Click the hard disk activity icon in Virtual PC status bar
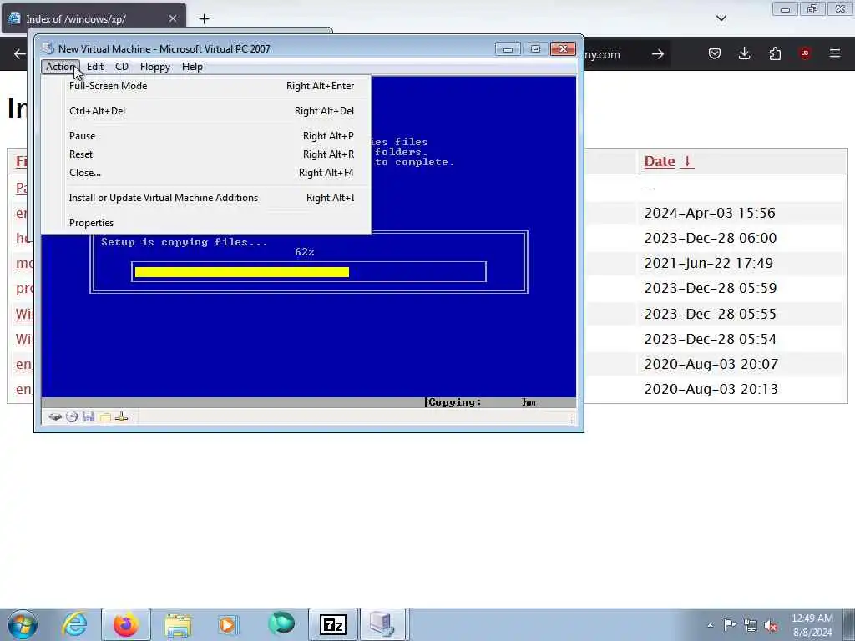 pos(54,417)
